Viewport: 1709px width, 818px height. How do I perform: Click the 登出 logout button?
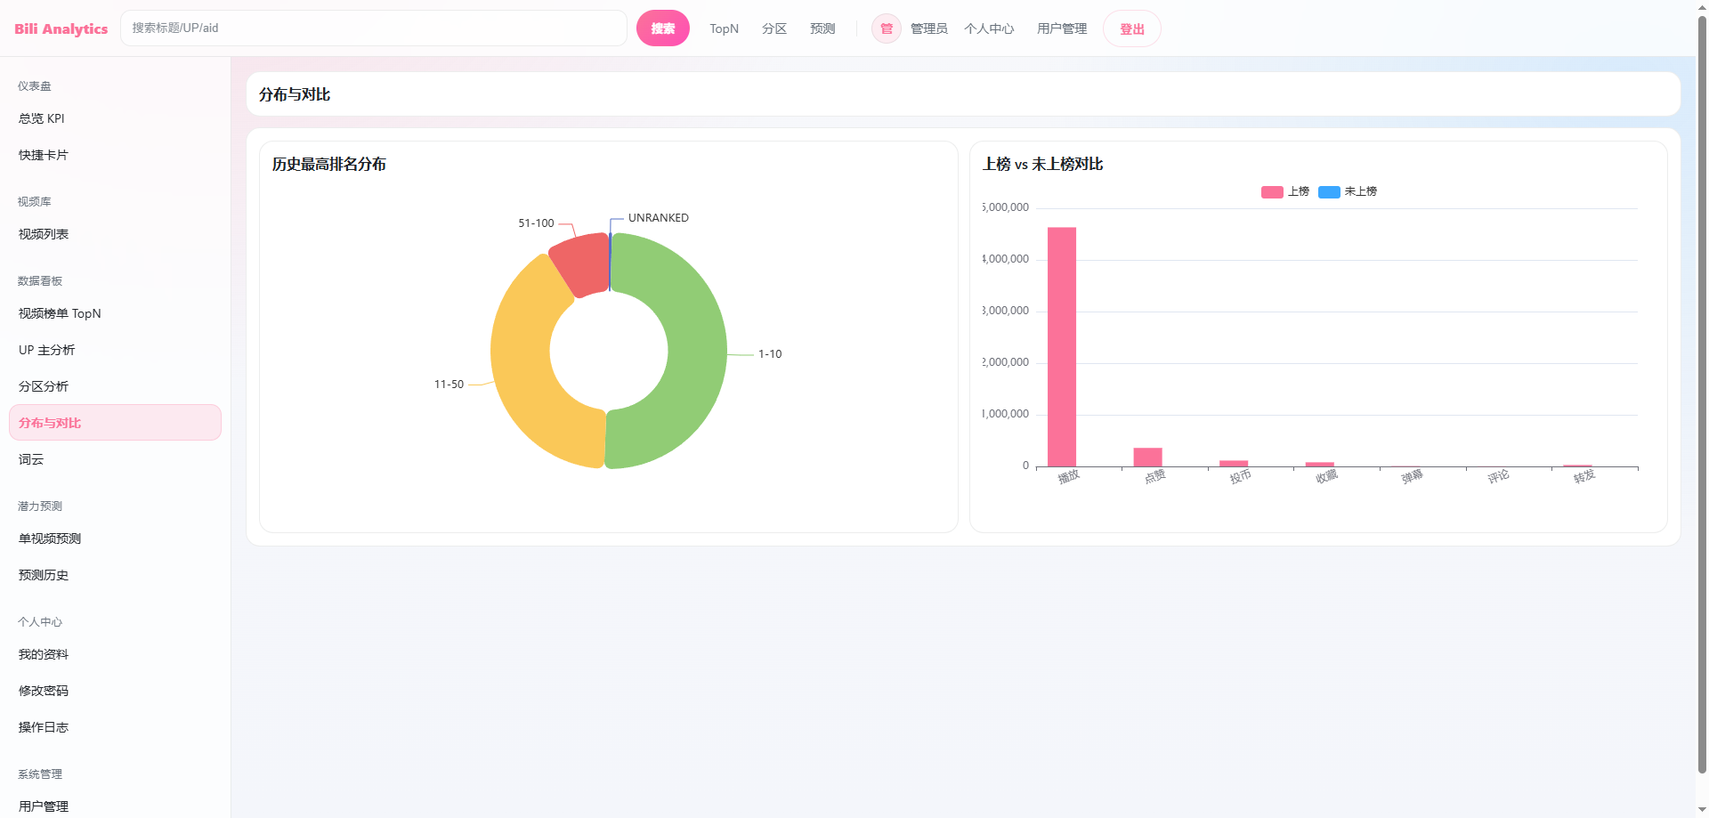(x=1131, y=28)
